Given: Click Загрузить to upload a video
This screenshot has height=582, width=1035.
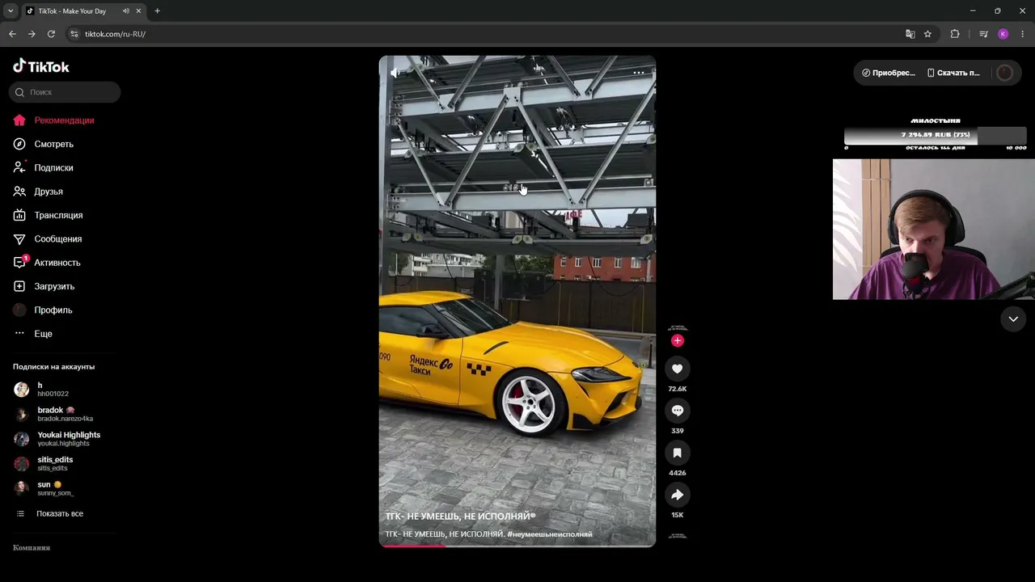Looking at the screenshot, I should 44,286.
